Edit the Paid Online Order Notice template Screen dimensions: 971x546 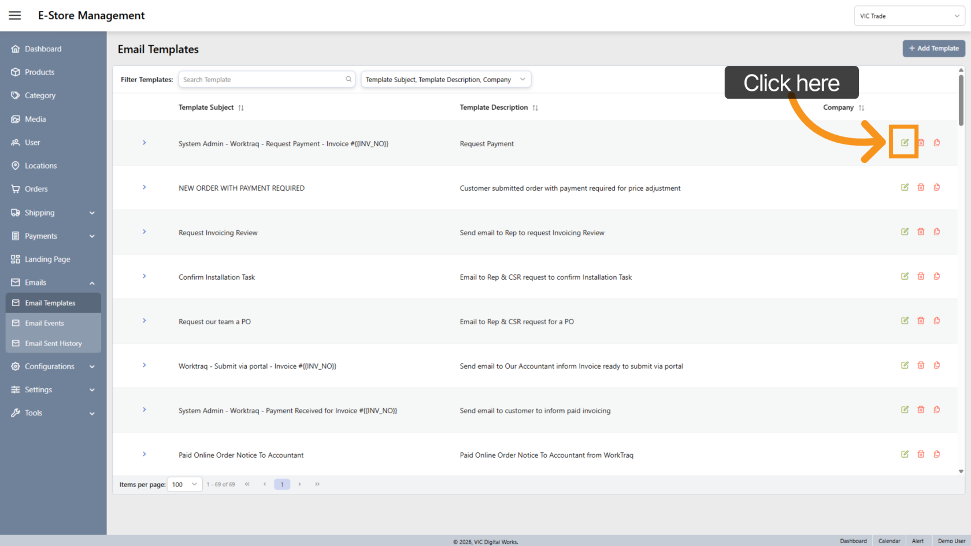905,454
